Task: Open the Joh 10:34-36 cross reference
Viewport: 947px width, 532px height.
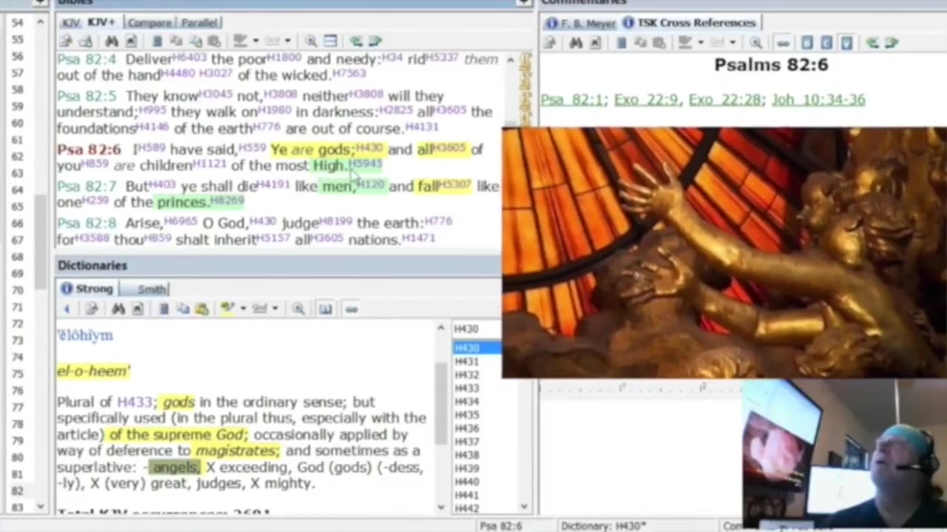Action: [x=818, y=100]
